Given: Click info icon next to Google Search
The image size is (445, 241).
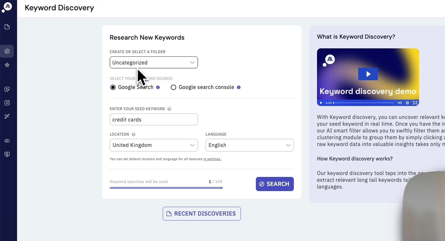Looking at the screenshot, I should point(158,87).
